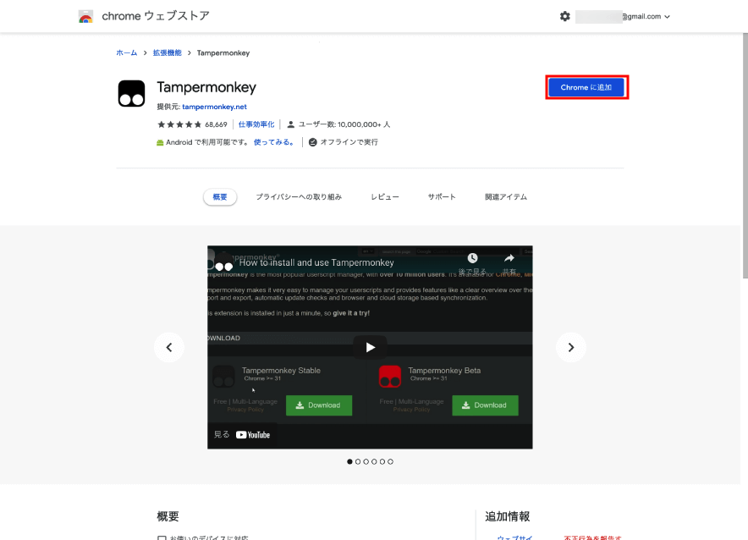Click the Android availability icon
This screenshot has width=748, height=540.
160,143
